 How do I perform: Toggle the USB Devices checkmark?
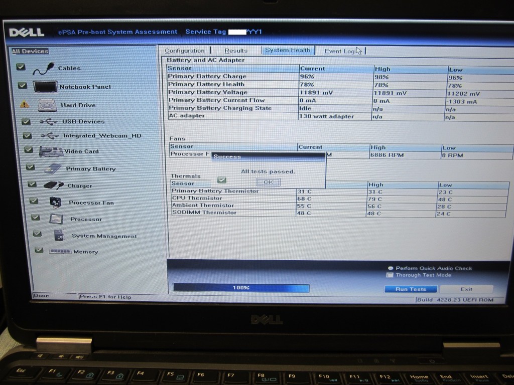coord(26,122)
